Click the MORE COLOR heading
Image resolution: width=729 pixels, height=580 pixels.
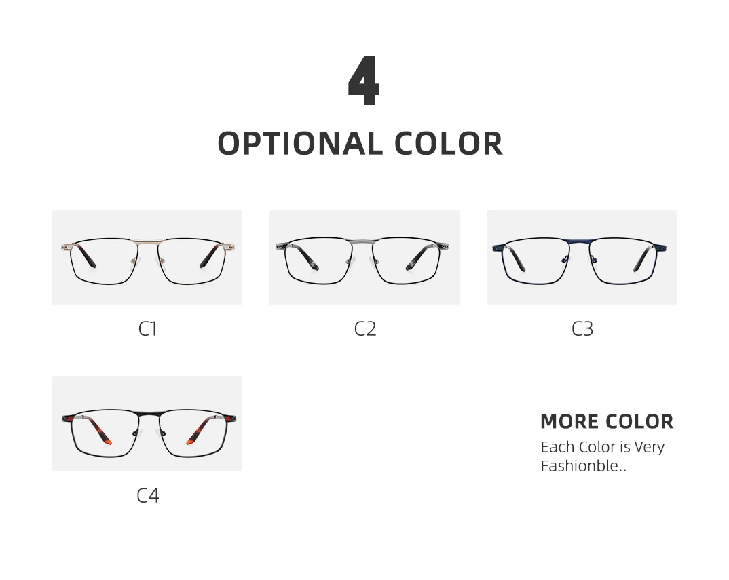pos(607,421)
